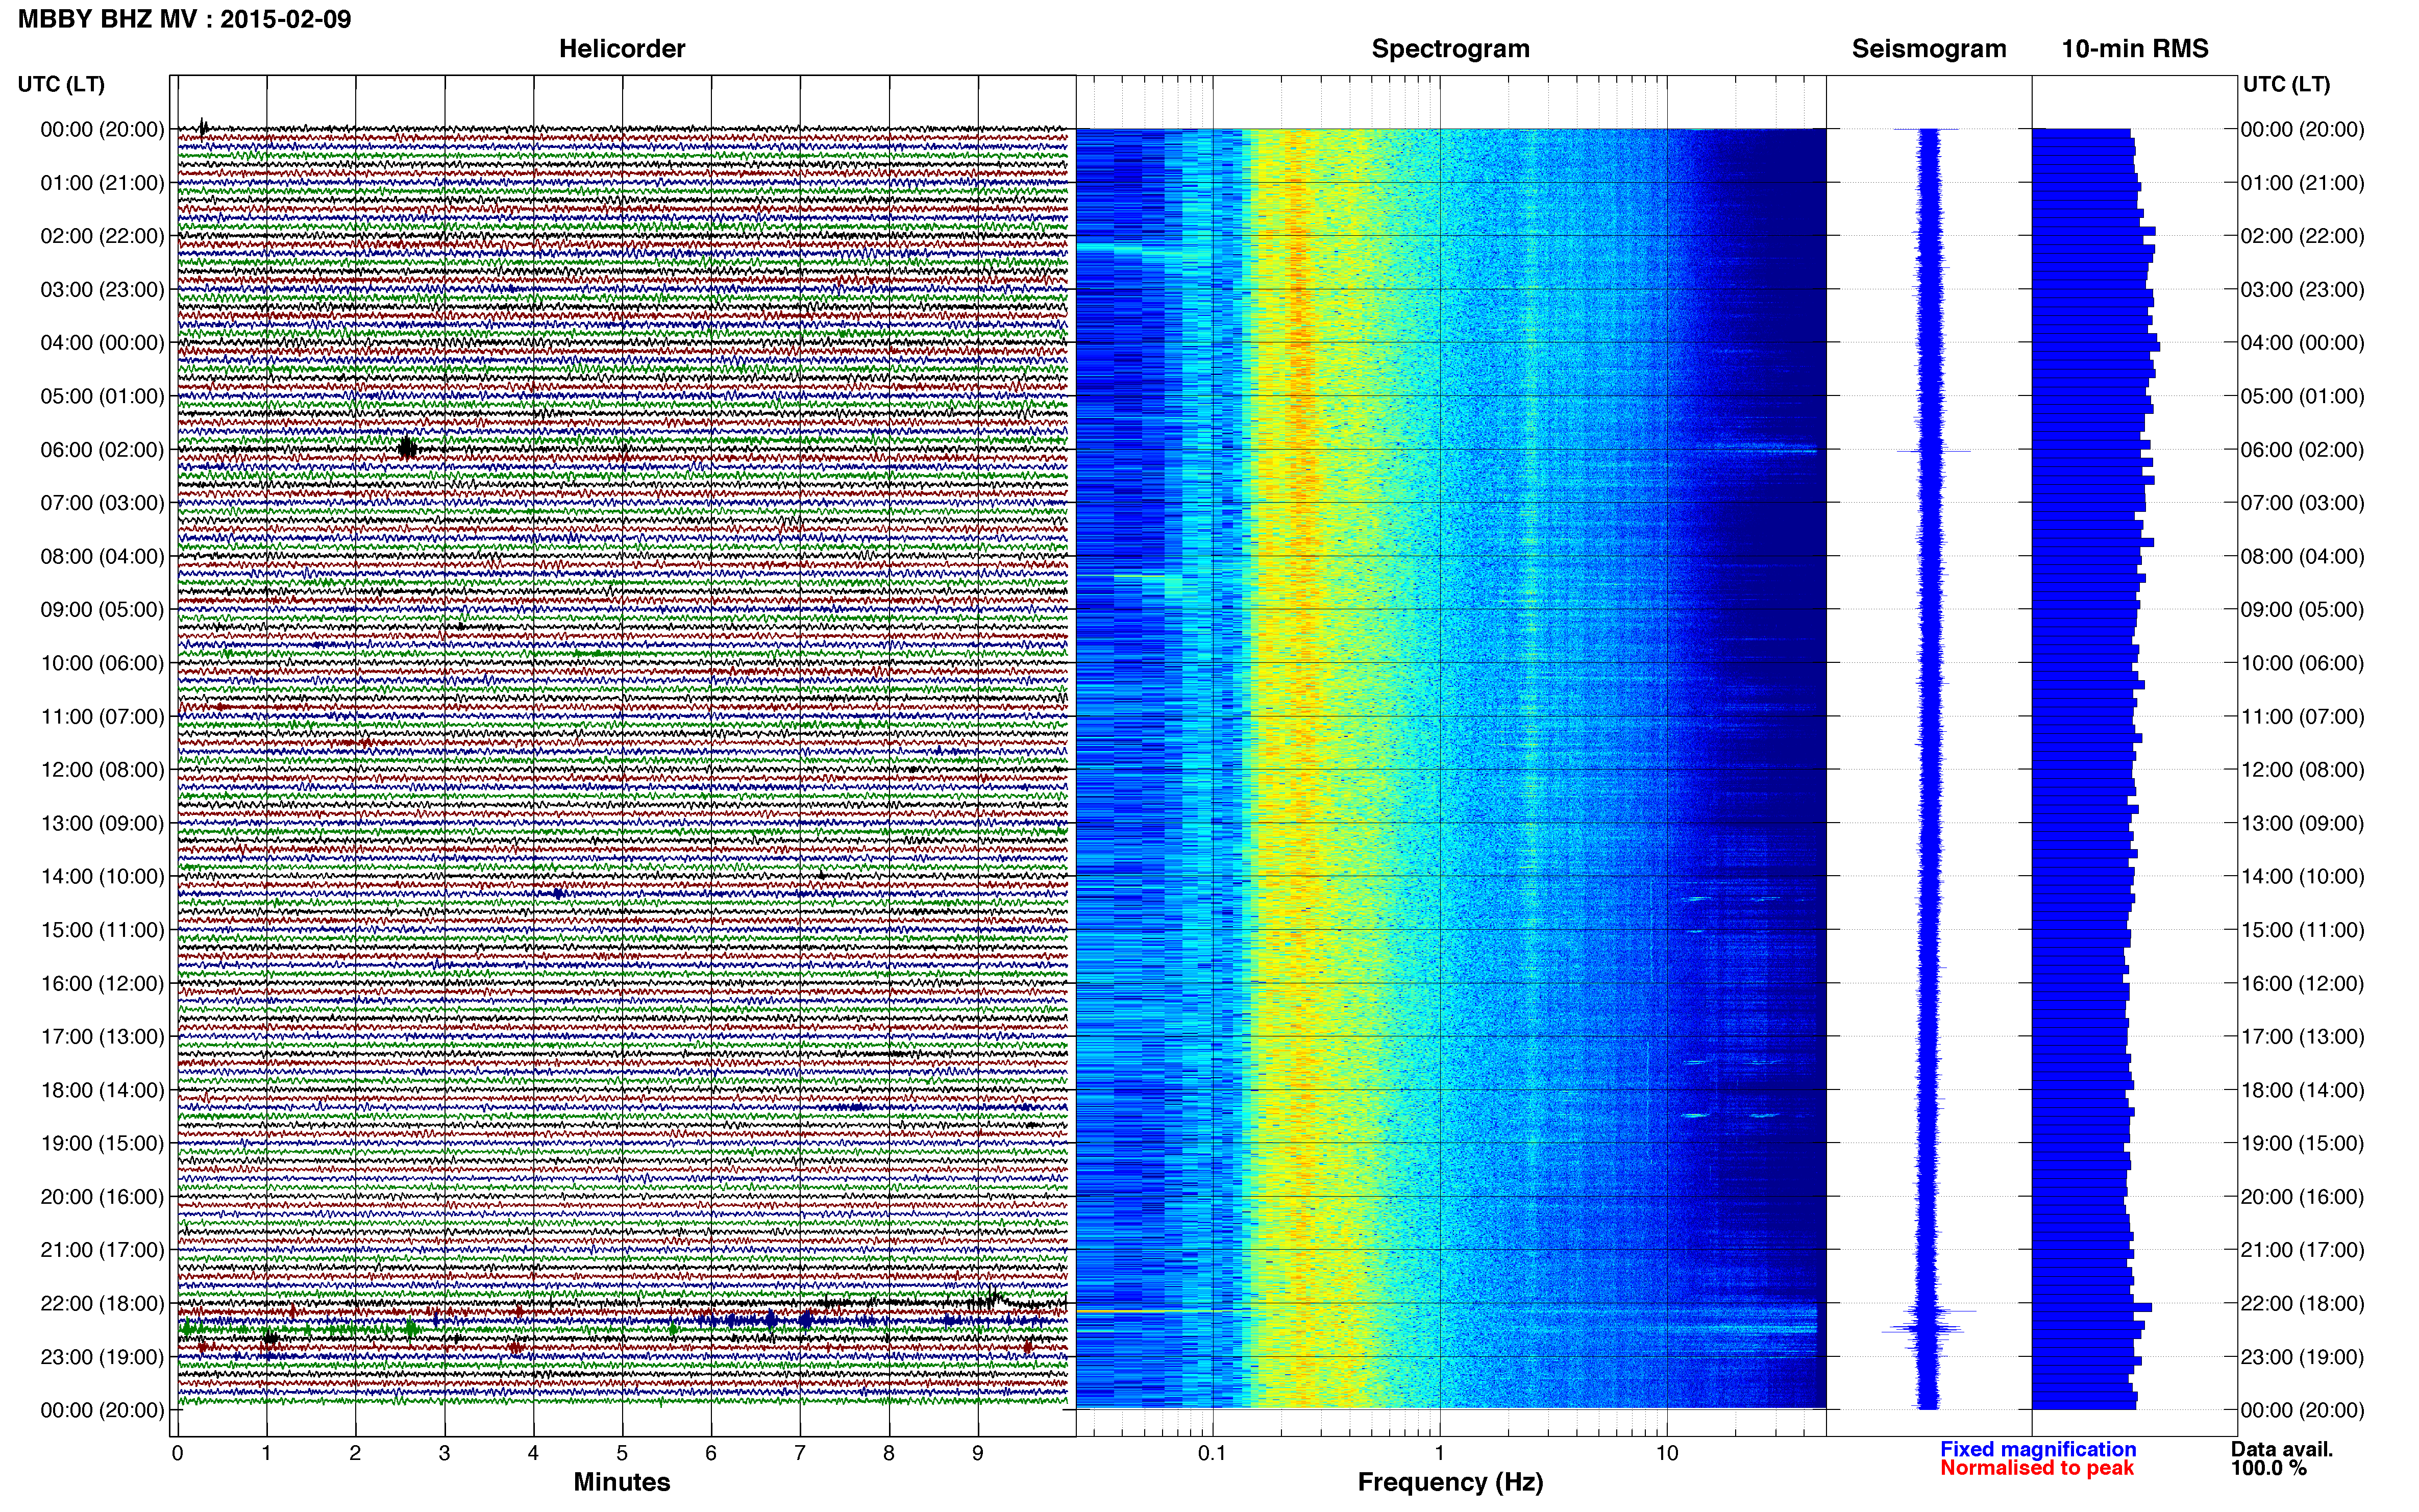The image size is (2419, 1512).
Task: Click left time label '03:00 (23:00)'
Action: pyautogui.click(x=102, y=290)
